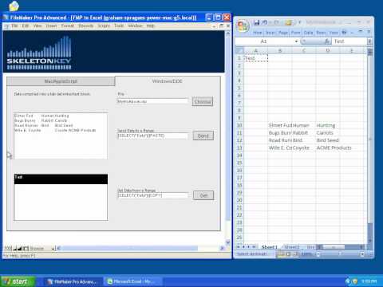Image resolution: width=383 pixels, height=287 pixels.
Task: Open the FileMaker Tools menu
Action: click(x=119, y=26)
